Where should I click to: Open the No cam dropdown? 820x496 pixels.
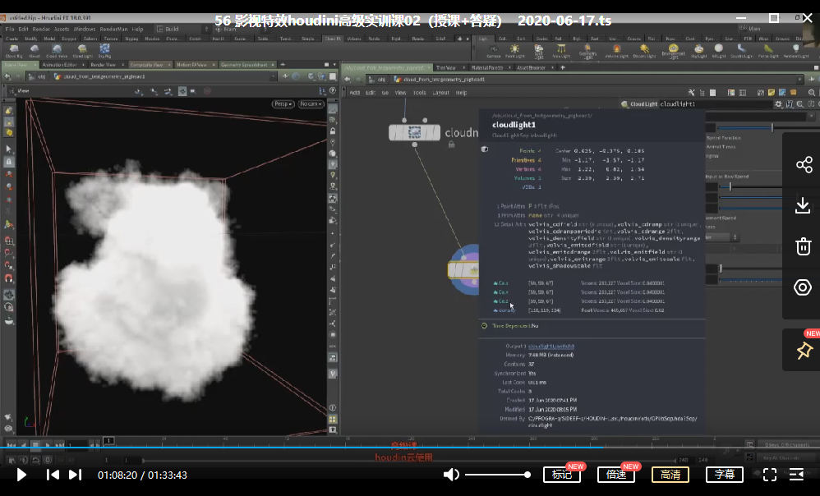click(x=310, y=104)
